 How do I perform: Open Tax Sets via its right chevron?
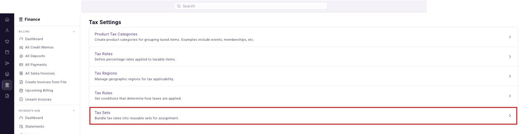point(510,116)
